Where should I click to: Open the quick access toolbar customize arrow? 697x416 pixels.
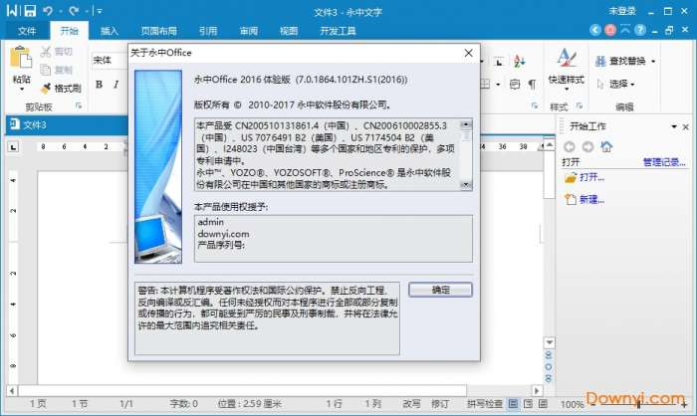(100, 11)
